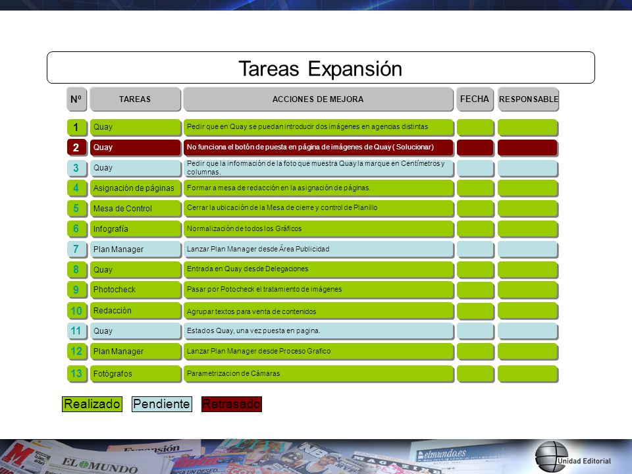The image size is (632, 474).
Task: Click the light blue Pendiente legend box
Action: 162,404
